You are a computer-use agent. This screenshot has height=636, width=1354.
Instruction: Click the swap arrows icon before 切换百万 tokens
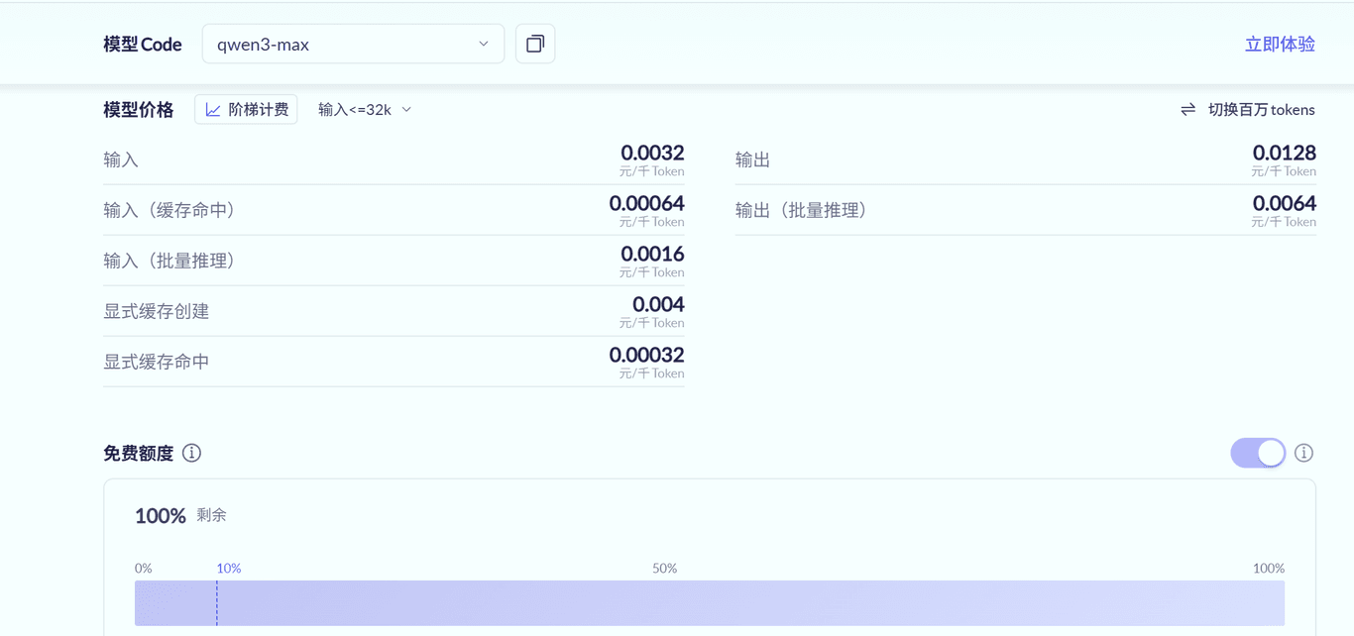click(1187, 110)
